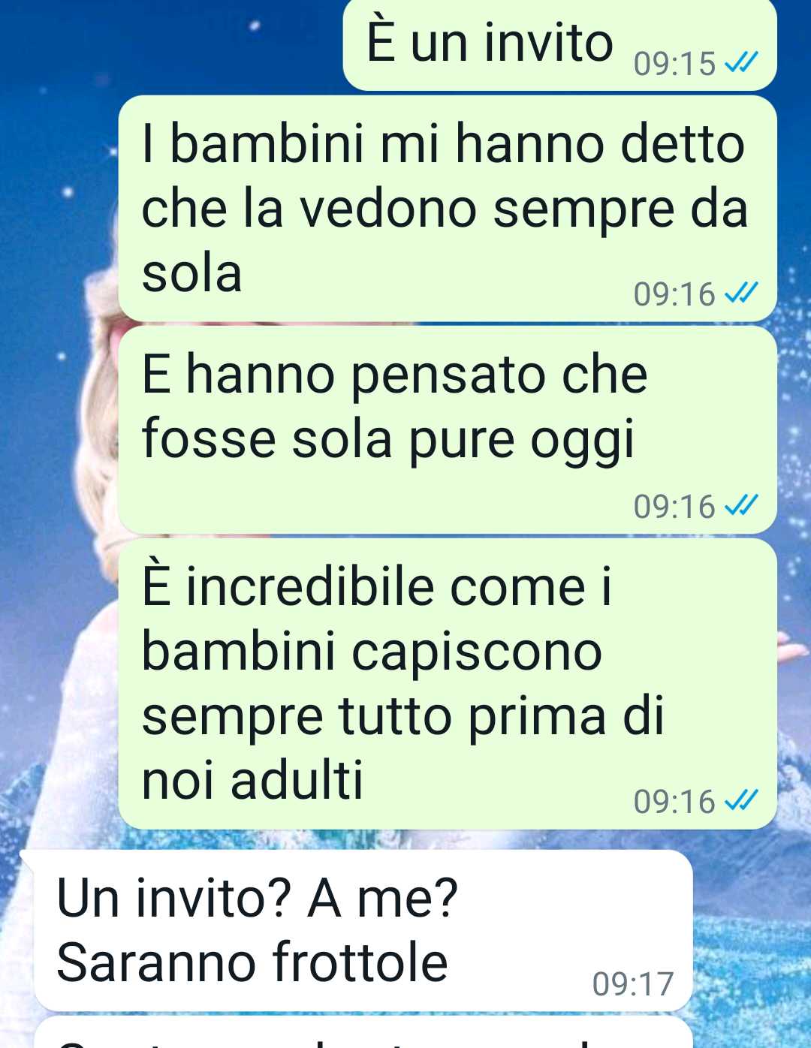Tap the text 'Saranno frottole'
This screenshot has height=1048, width=811.
point(252,962)
